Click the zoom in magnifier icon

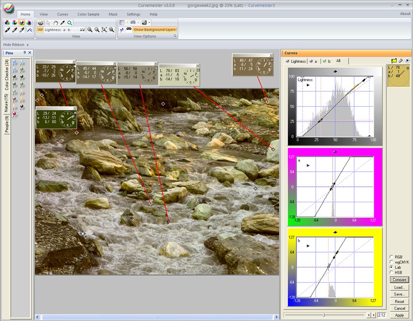pos(90,30)
